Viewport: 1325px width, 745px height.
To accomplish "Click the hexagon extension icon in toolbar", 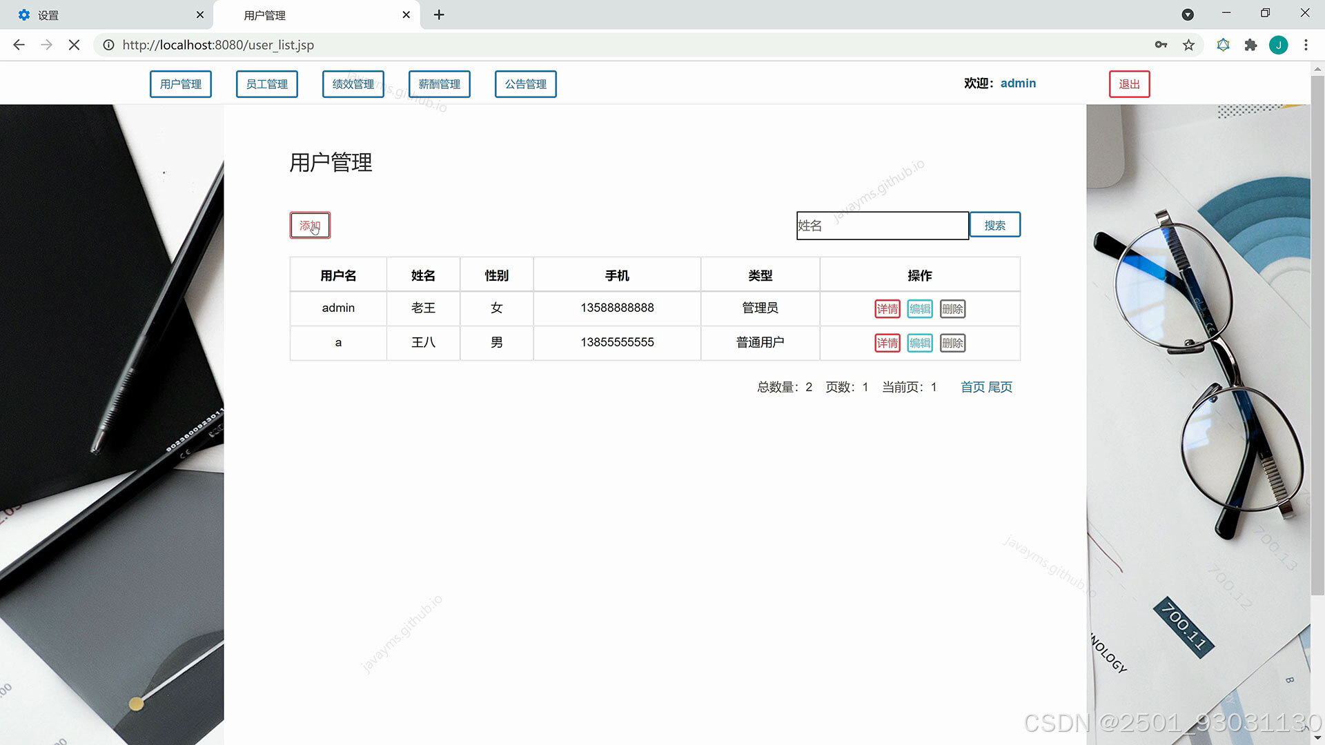I will point(1223,45).
